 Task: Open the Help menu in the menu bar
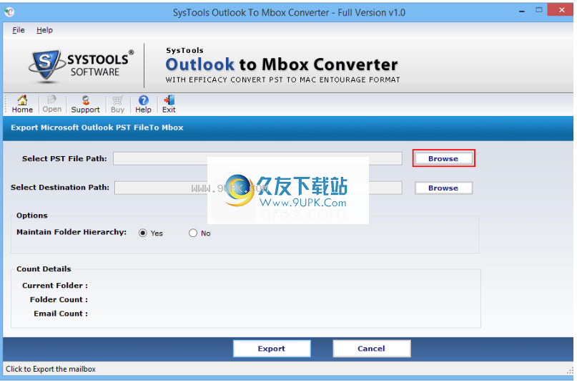coord(44,30)
